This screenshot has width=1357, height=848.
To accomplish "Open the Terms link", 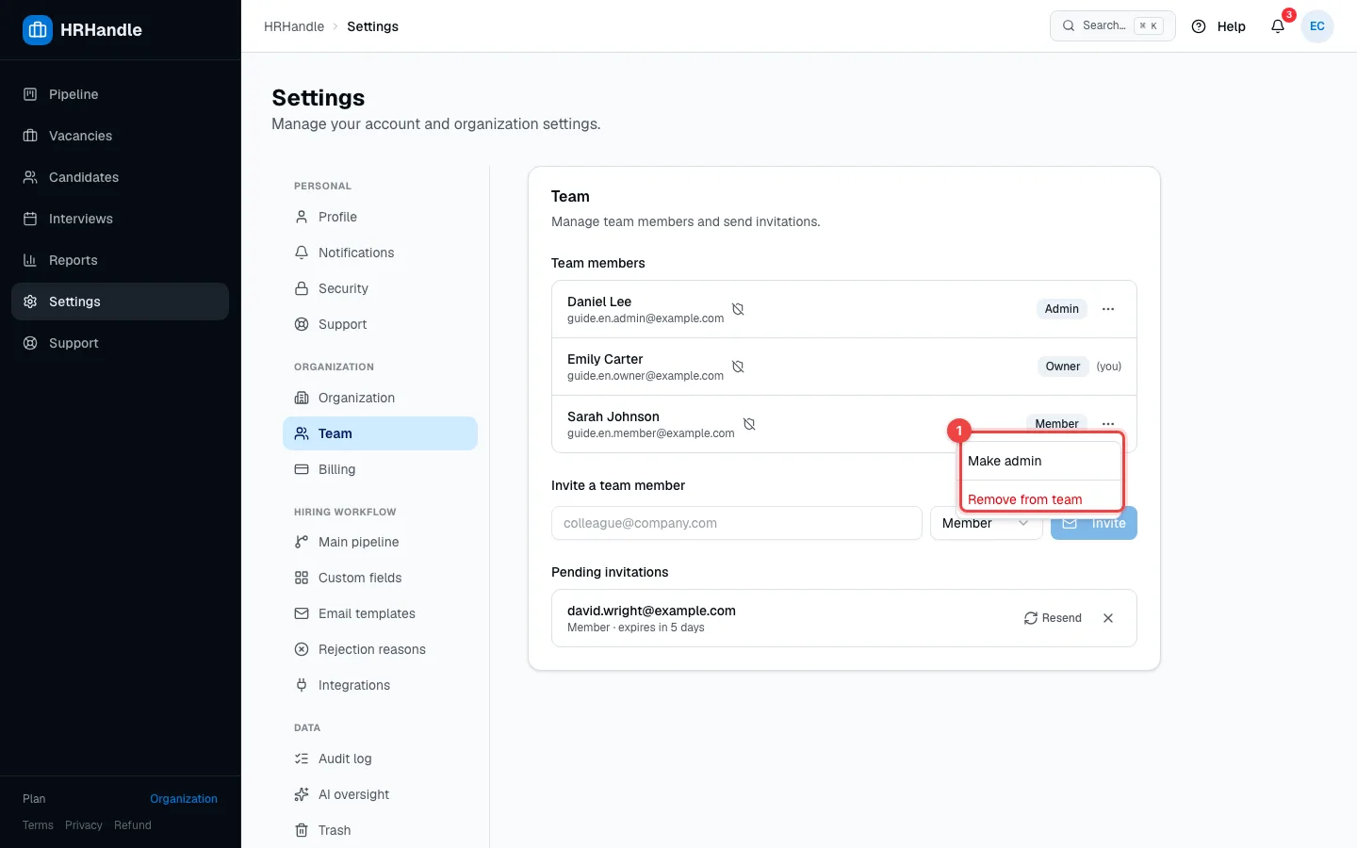I will click(x=38, y=825).
